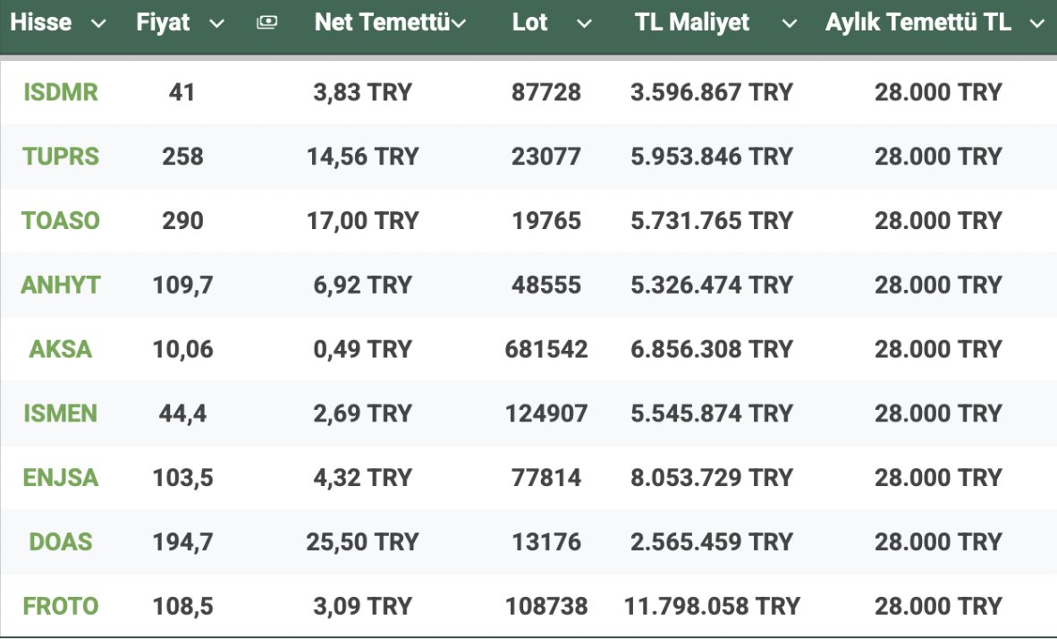Viewport: 1057px width, 639px height.
Task: Open the ISDMR stock link
Action: [61, 92]
